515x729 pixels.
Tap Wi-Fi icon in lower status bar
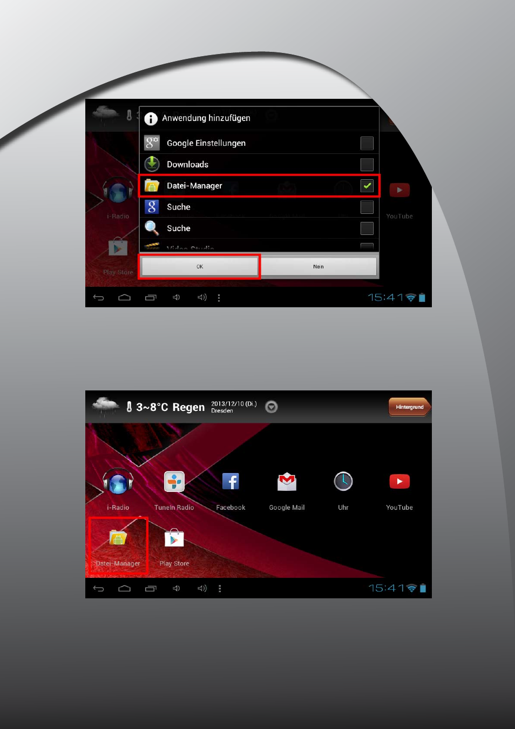point(411,588)
